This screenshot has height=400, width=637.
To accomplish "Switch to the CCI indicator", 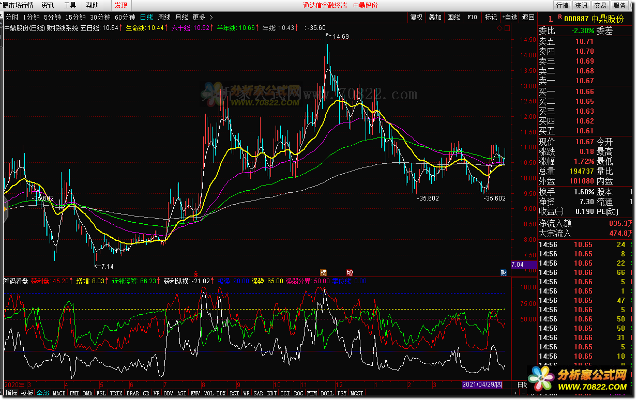I will pos(285,393).
